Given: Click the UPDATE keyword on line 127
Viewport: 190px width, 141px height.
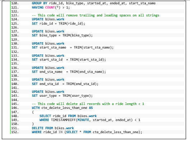Looking at the screenshot, I should click(x=38, y=31).
